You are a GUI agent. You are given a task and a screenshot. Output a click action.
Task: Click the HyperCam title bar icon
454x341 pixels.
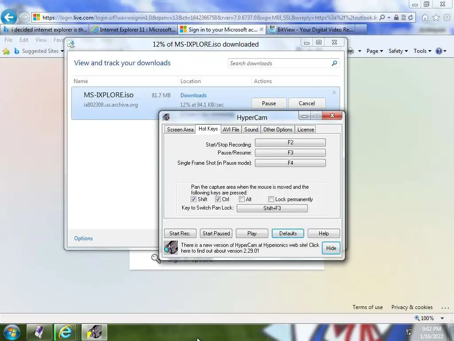coord(166,117)
